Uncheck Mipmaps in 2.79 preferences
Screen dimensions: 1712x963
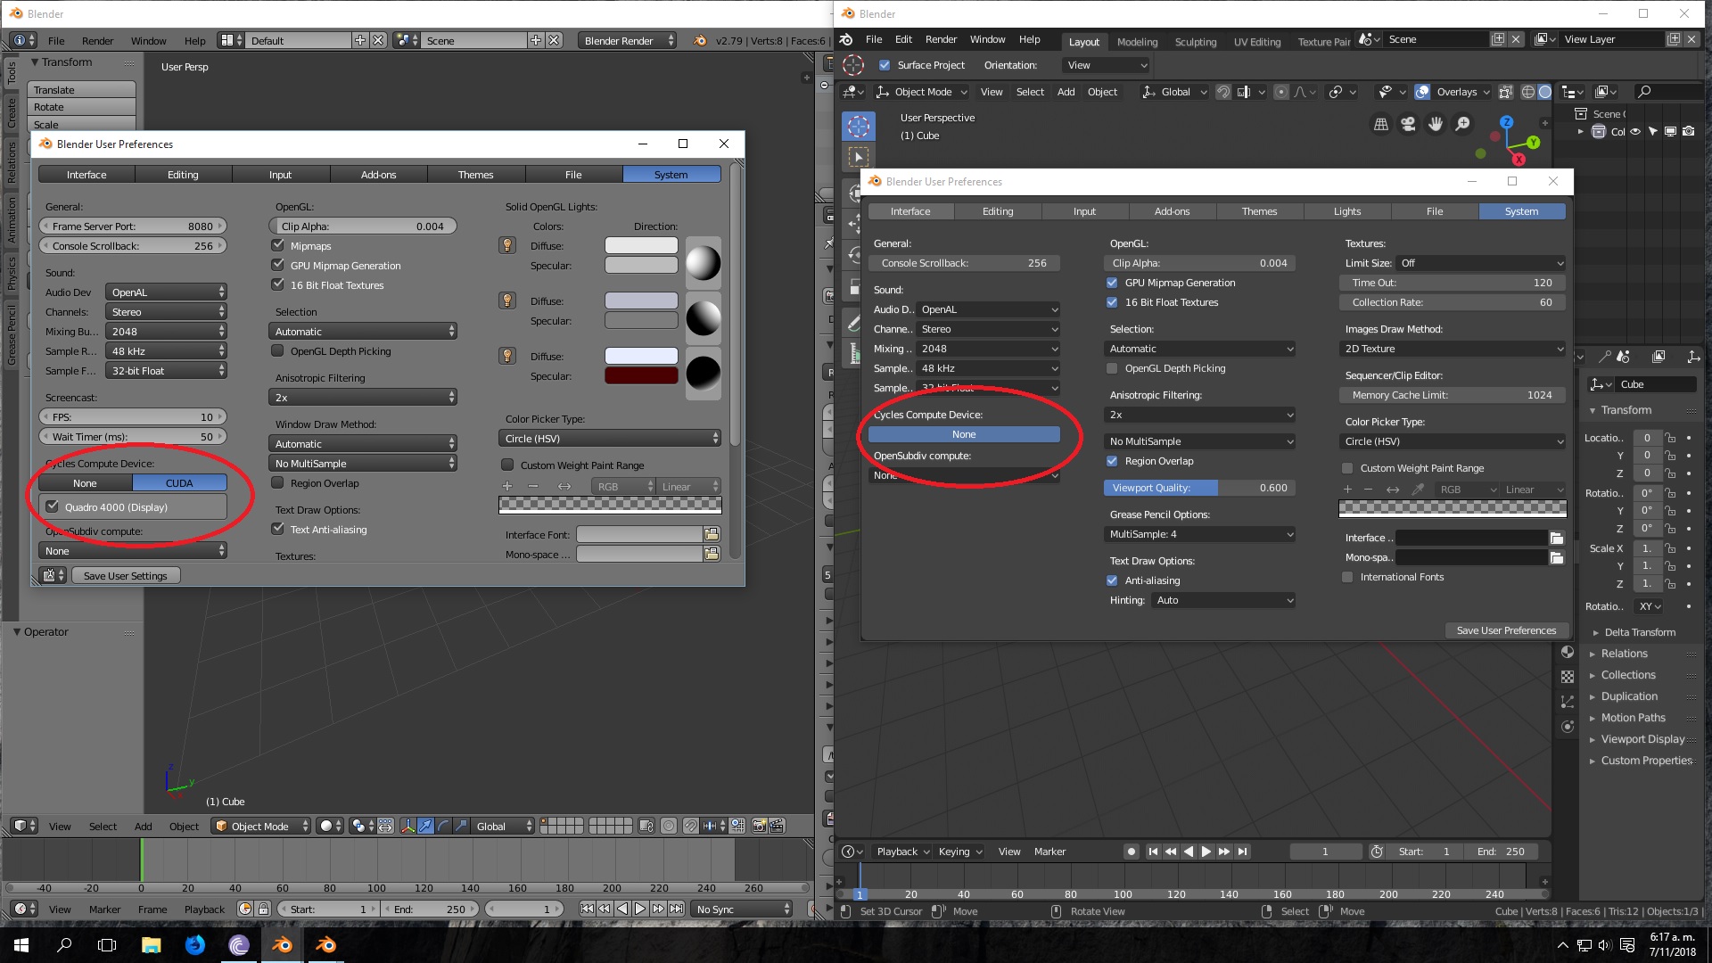click(x=278, y=245)
